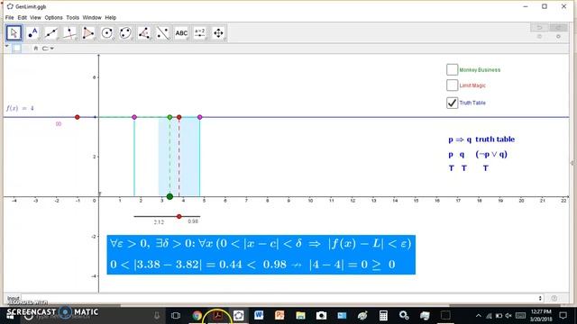
Task: Click the Cortana microphone icon
Action: tap(157, 315)
